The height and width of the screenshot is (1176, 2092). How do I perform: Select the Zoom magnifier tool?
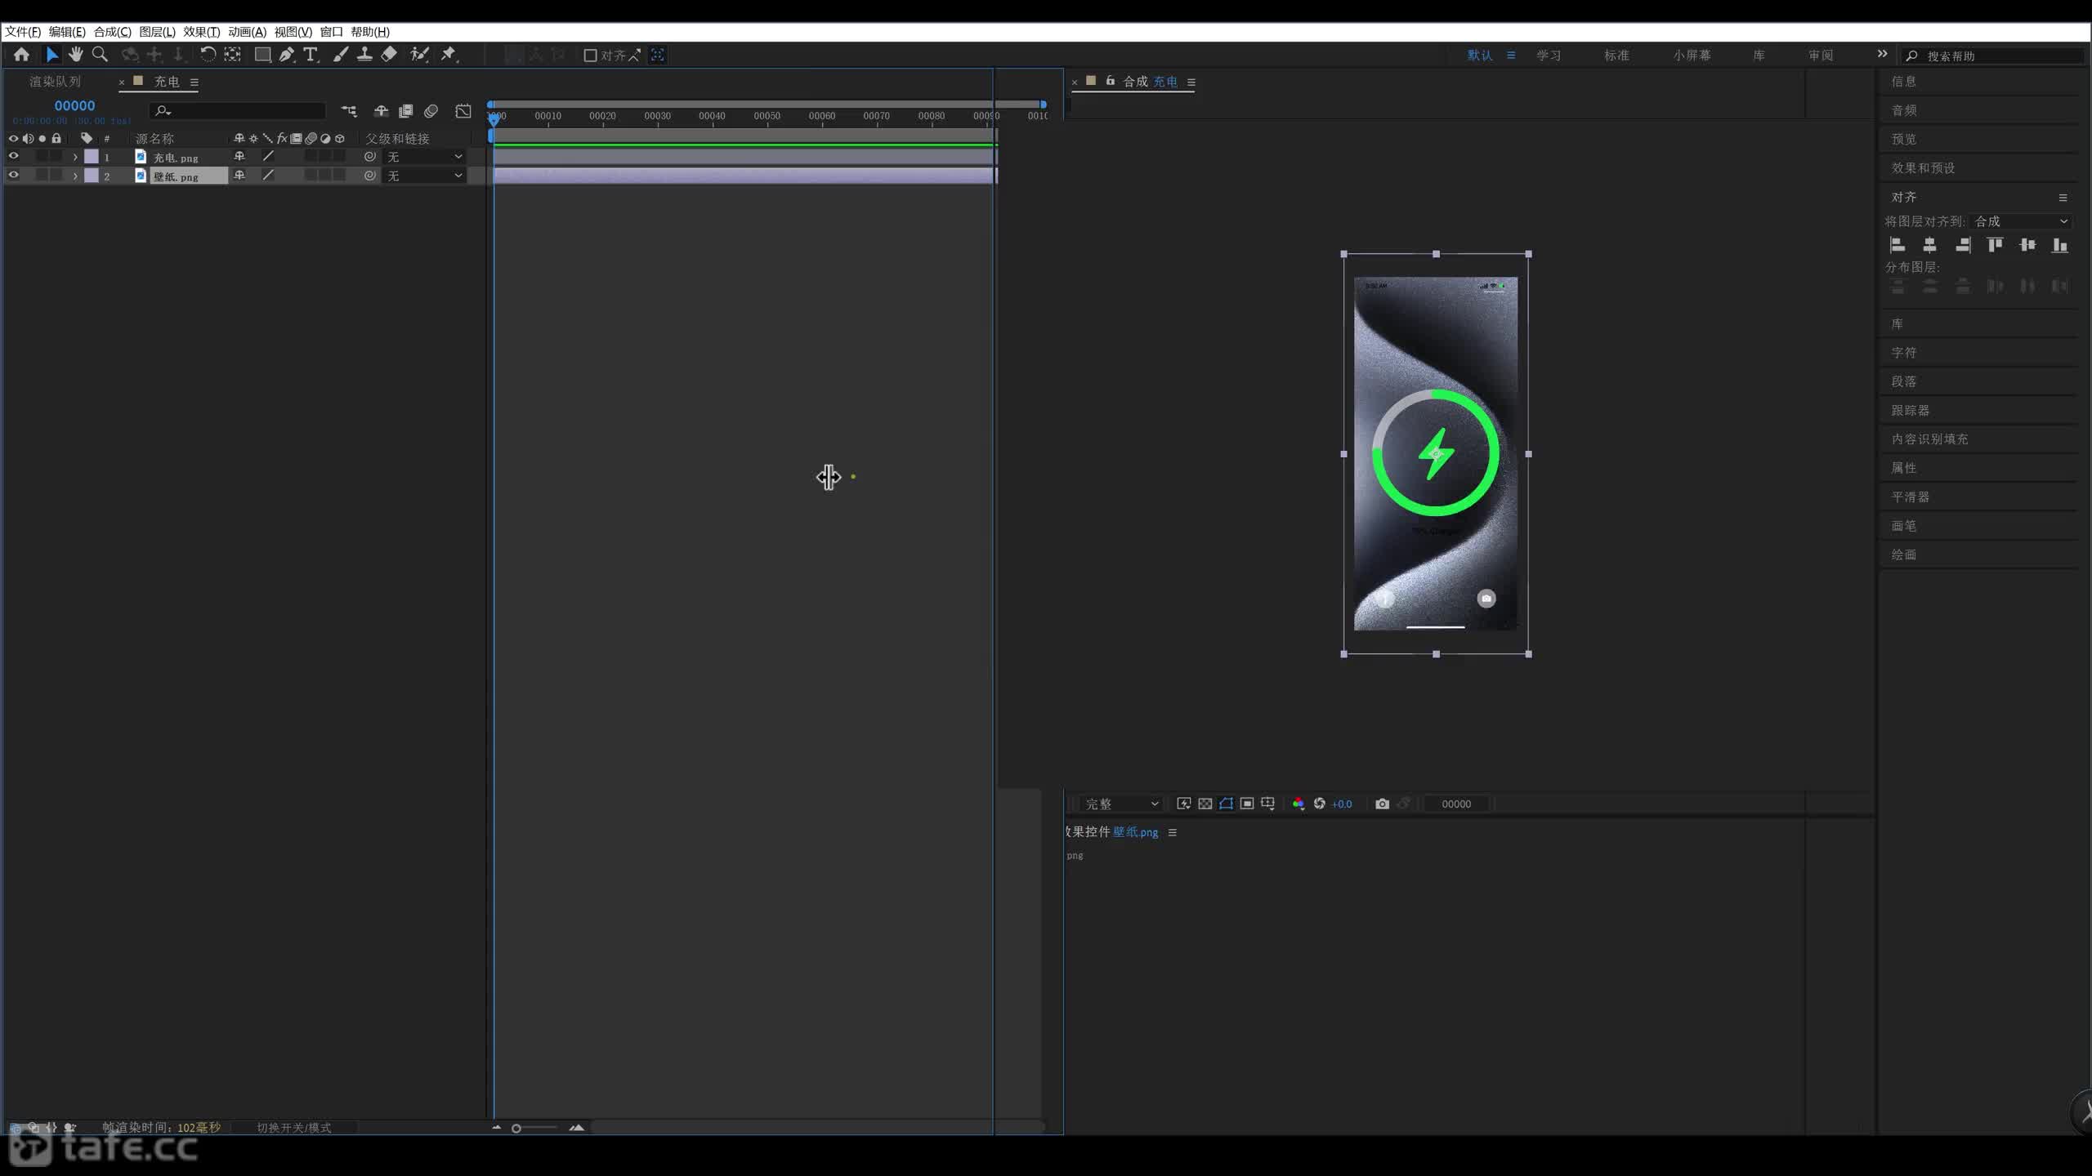click(x=100, y=55)
